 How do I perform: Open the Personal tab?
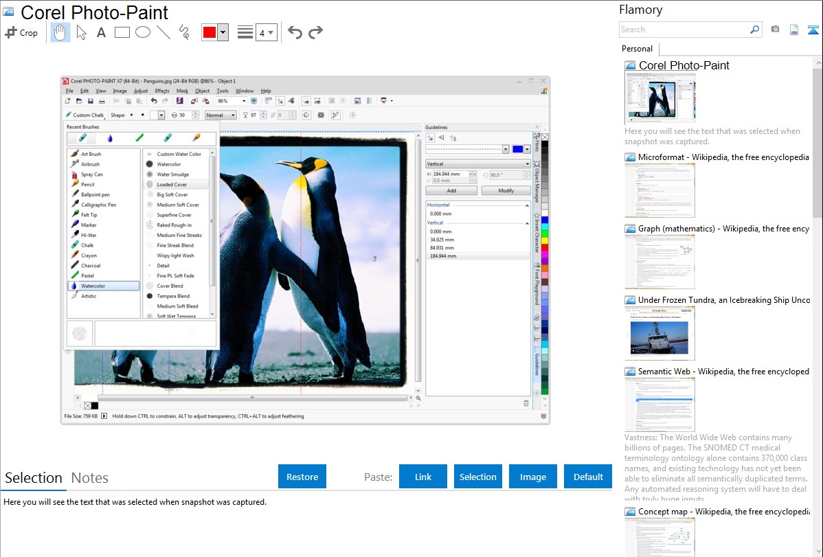(637, 49)
